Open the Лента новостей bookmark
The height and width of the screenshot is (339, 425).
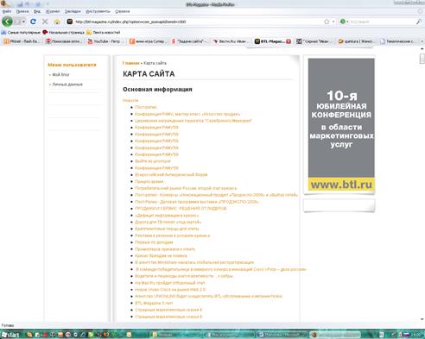tap(103, 32)
